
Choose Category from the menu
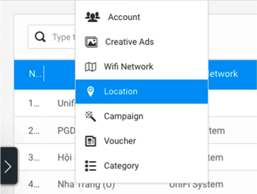tap(142, 166)
